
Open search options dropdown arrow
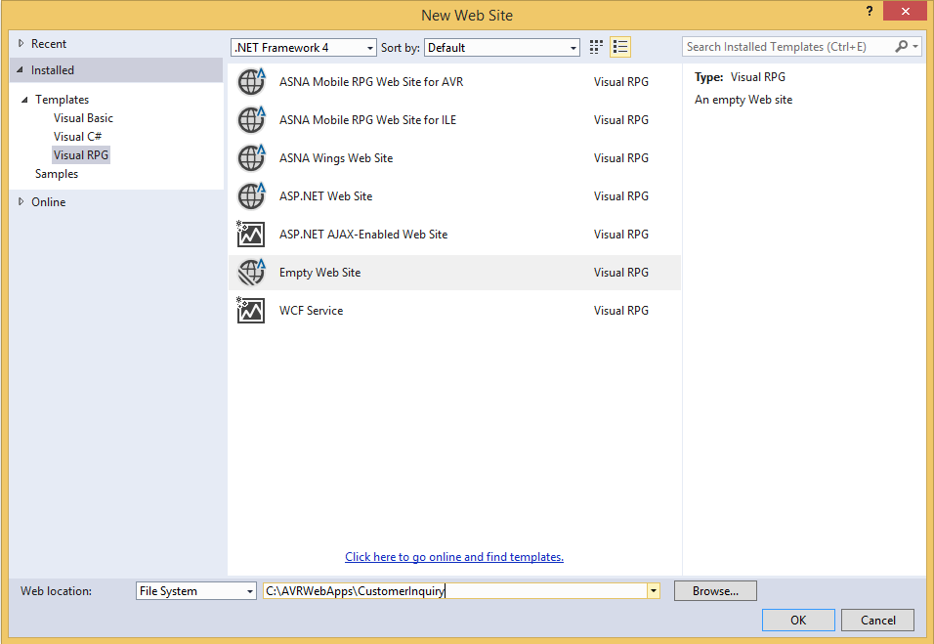[x=915, y=47]
